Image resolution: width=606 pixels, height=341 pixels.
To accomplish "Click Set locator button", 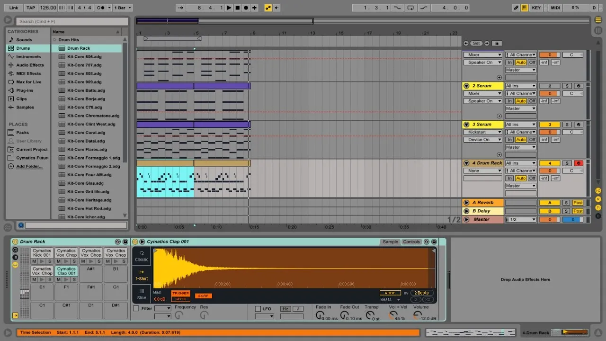I will pos(476,43).
